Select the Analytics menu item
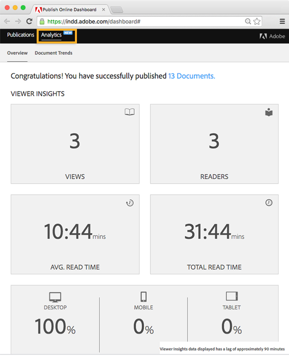This screenshot has width=289, height=356. point(51,35)
